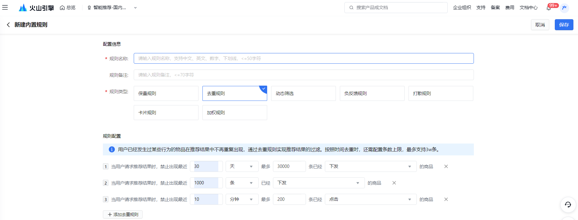Click the search products or docs field
578x220 pixels.
click(396, 8)
